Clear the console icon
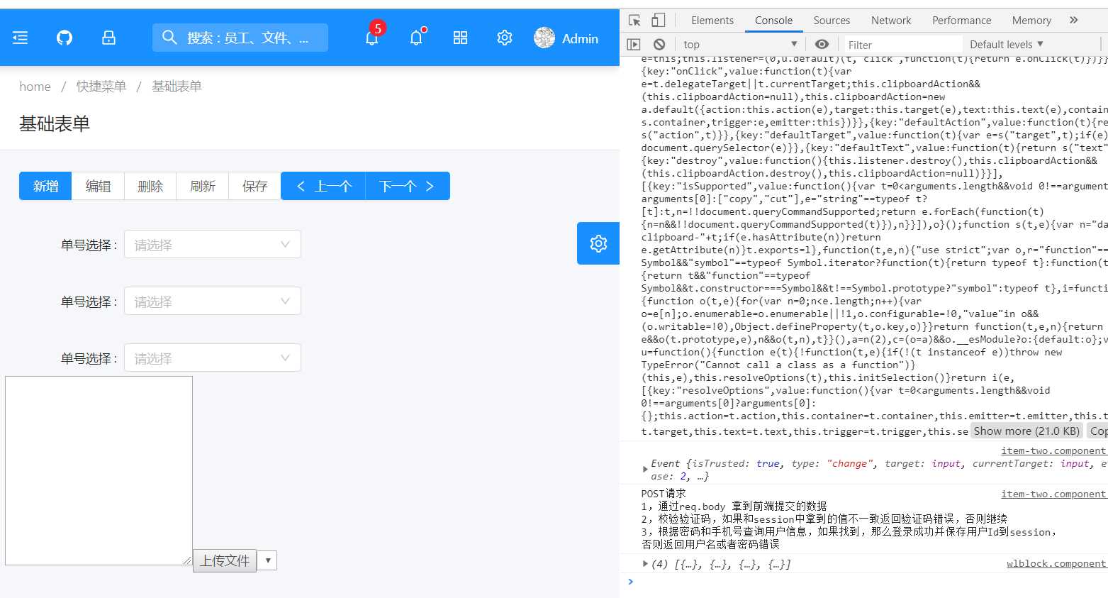This screenshot has height=598, width=1108. (x=659, y=44)
